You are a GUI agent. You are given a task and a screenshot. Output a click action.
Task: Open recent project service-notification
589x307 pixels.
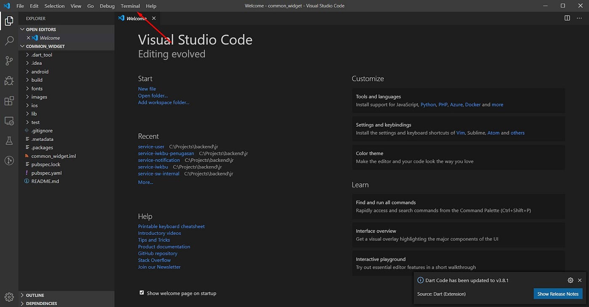pos(159,160)
